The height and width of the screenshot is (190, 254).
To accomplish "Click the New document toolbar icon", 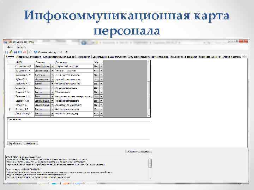I will [7, 52].
